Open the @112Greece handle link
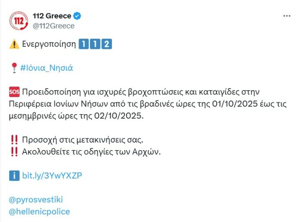The height and width of the screenshot is (222, 297). click(x=53, y=26)
